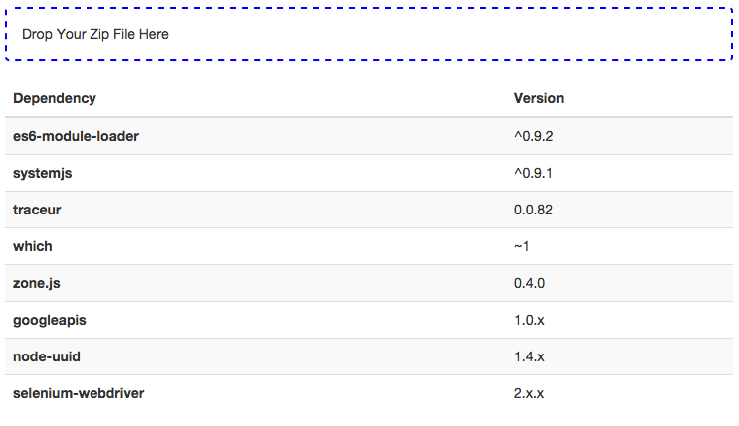Click the traceur dependency name
Image resolution: width=739 pixels, height=426 pixels.
click(x=38, y=210)
